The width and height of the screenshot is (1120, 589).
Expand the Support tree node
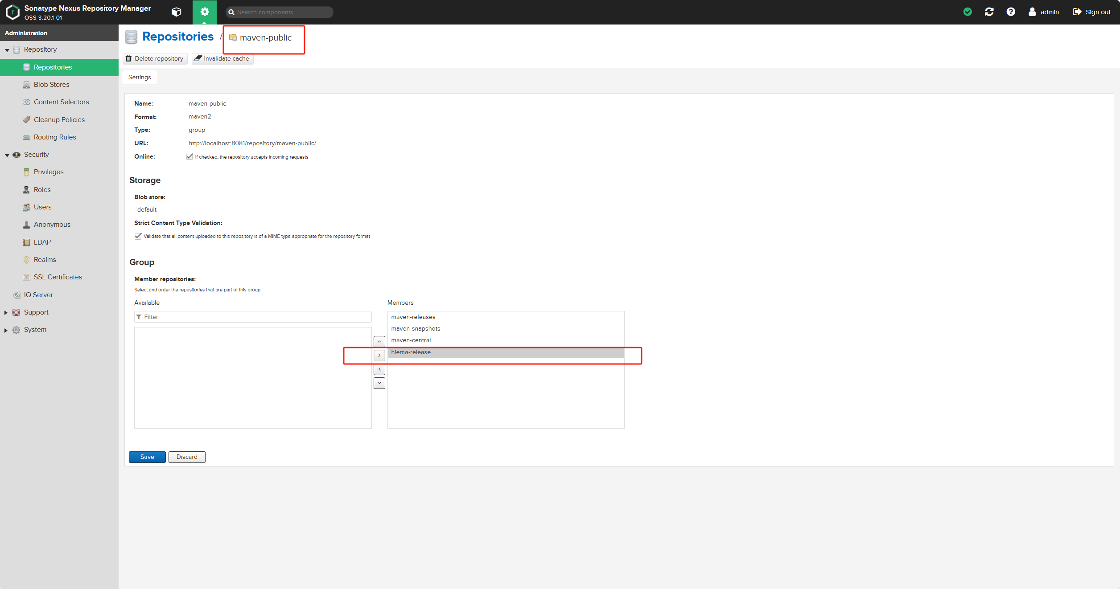pyautogui.click(x=6, y=313)
